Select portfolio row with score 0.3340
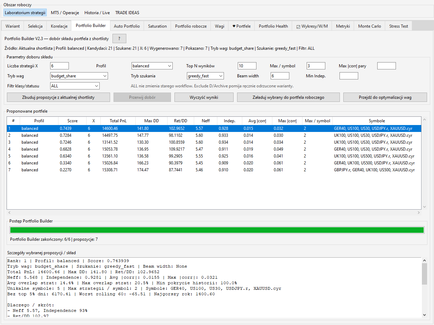This screenshot has width=434, height=325. coord(214,163)
